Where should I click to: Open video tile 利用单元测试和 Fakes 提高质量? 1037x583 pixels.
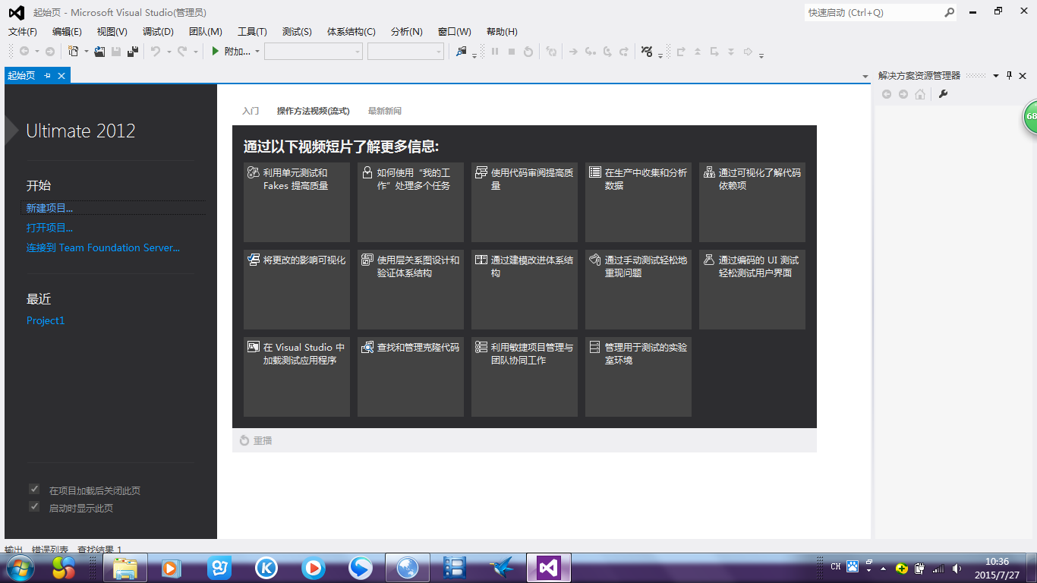coord(297,202)
